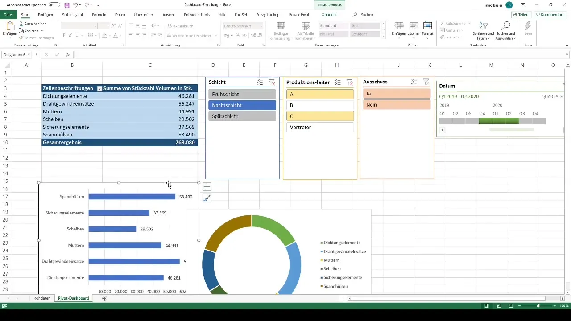Viewport: 571px width, 321px height.
Task: Toggle item A in Produktions-leiter slicer
Action: [320, 94]
